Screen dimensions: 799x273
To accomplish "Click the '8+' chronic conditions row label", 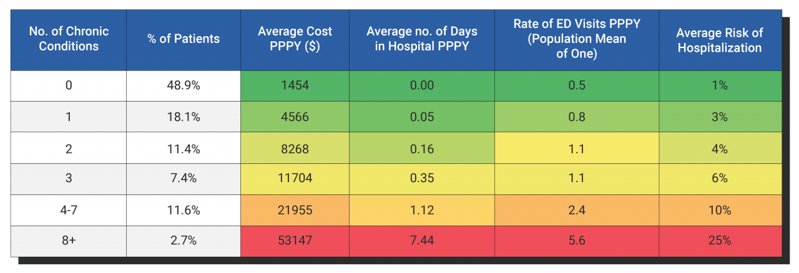I will tap(69, 241).
